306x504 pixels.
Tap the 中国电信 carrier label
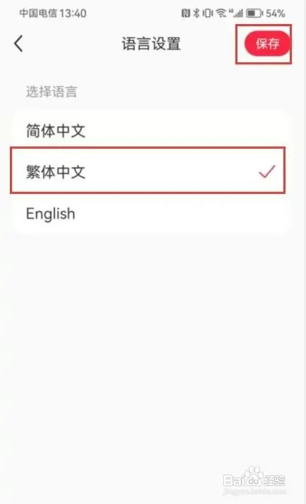pos(38,13)
